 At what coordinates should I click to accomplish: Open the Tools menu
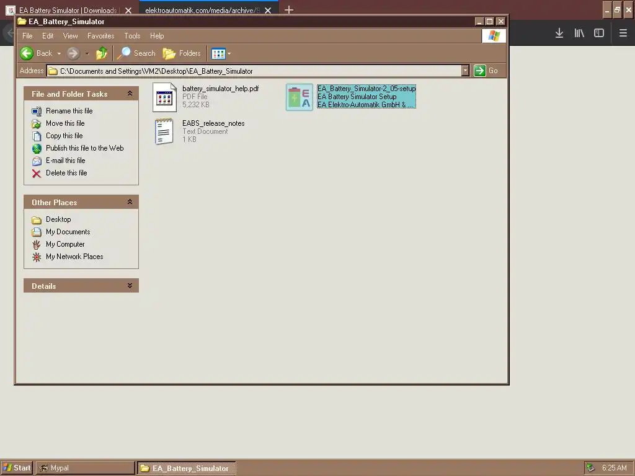coord(132,36)
